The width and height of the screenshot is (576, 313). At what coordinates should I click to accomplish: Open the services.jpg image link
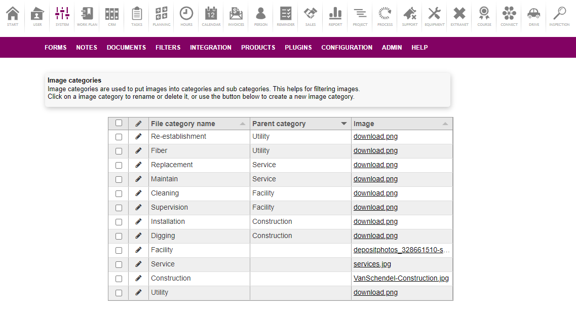tap(372, 264)
